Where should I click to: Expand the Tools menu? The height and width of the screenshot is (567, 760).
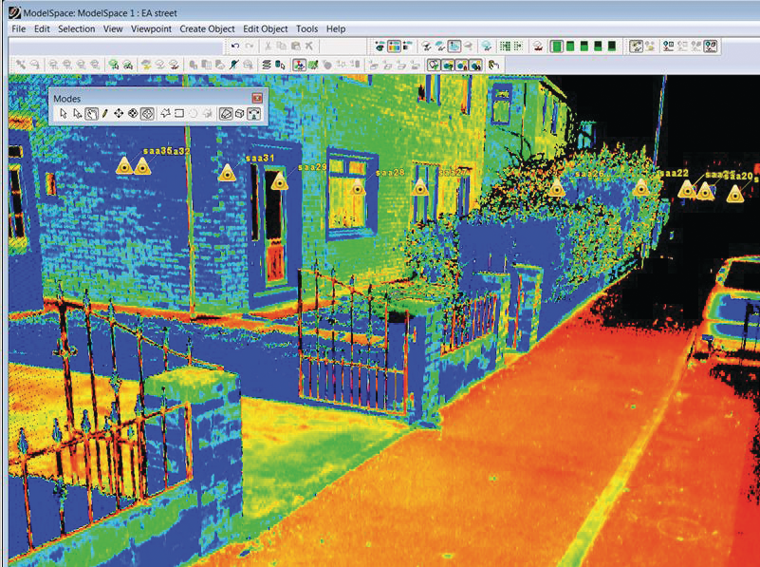click(306, 29)
